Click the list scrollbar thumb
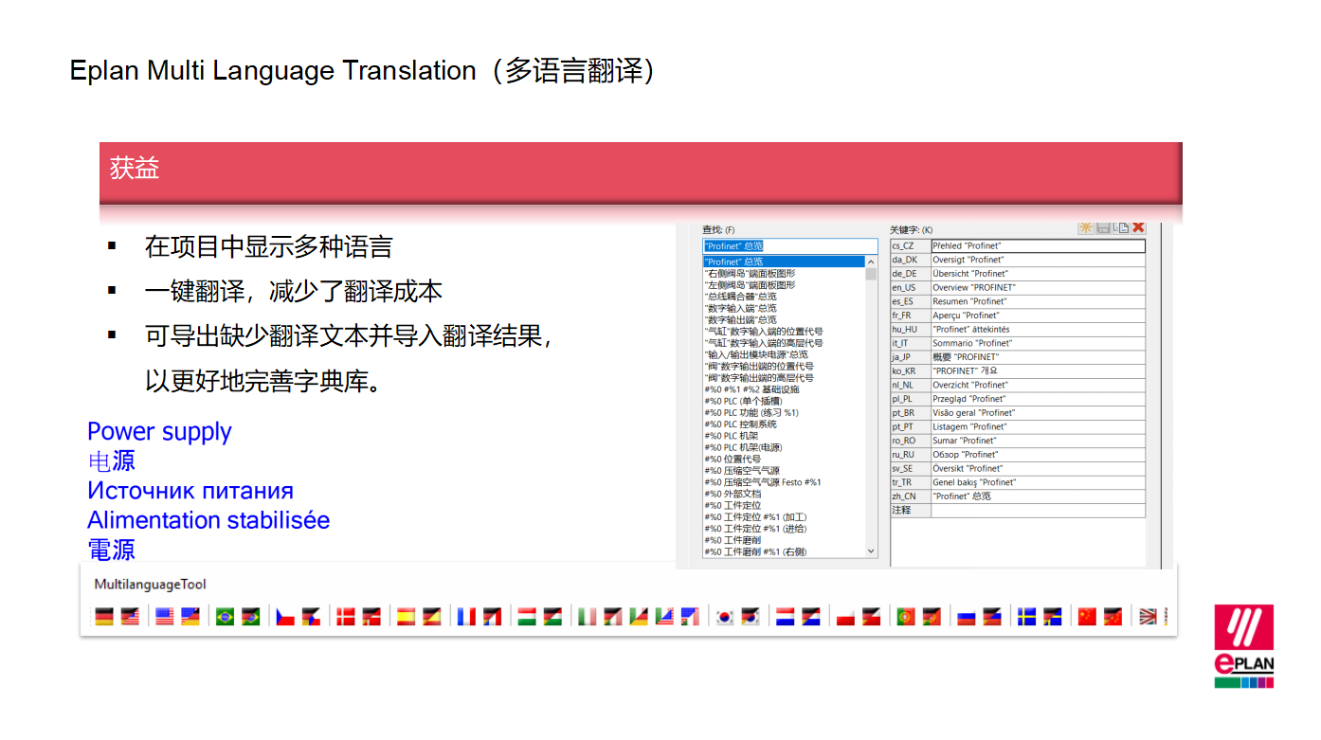1321x740 pixels. point(871,274)
